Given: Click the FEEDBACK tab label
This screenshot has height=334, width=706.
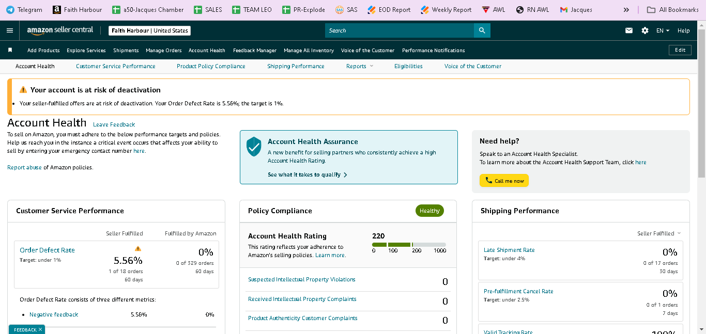Looking at the screenshot, I should coord(25,329).
